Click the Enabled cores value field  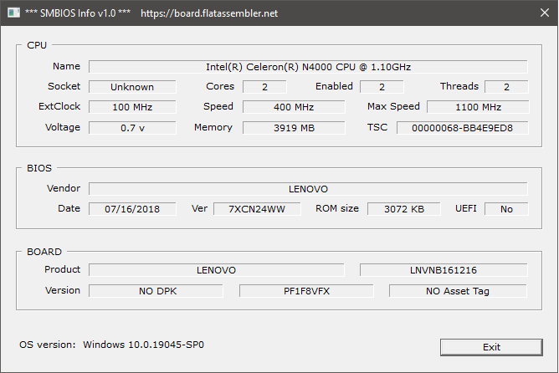tap(382, 87)
